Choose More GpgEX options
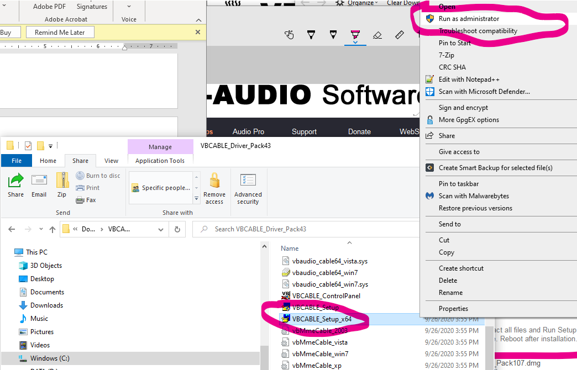 point(499,120)
